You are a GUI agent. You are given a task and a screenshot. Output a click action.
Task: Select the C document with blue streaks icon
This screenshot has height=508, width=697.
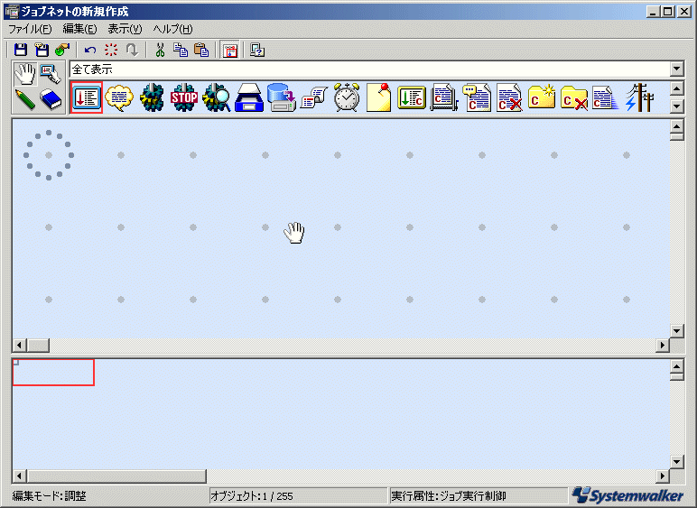(x=607, y=97)
